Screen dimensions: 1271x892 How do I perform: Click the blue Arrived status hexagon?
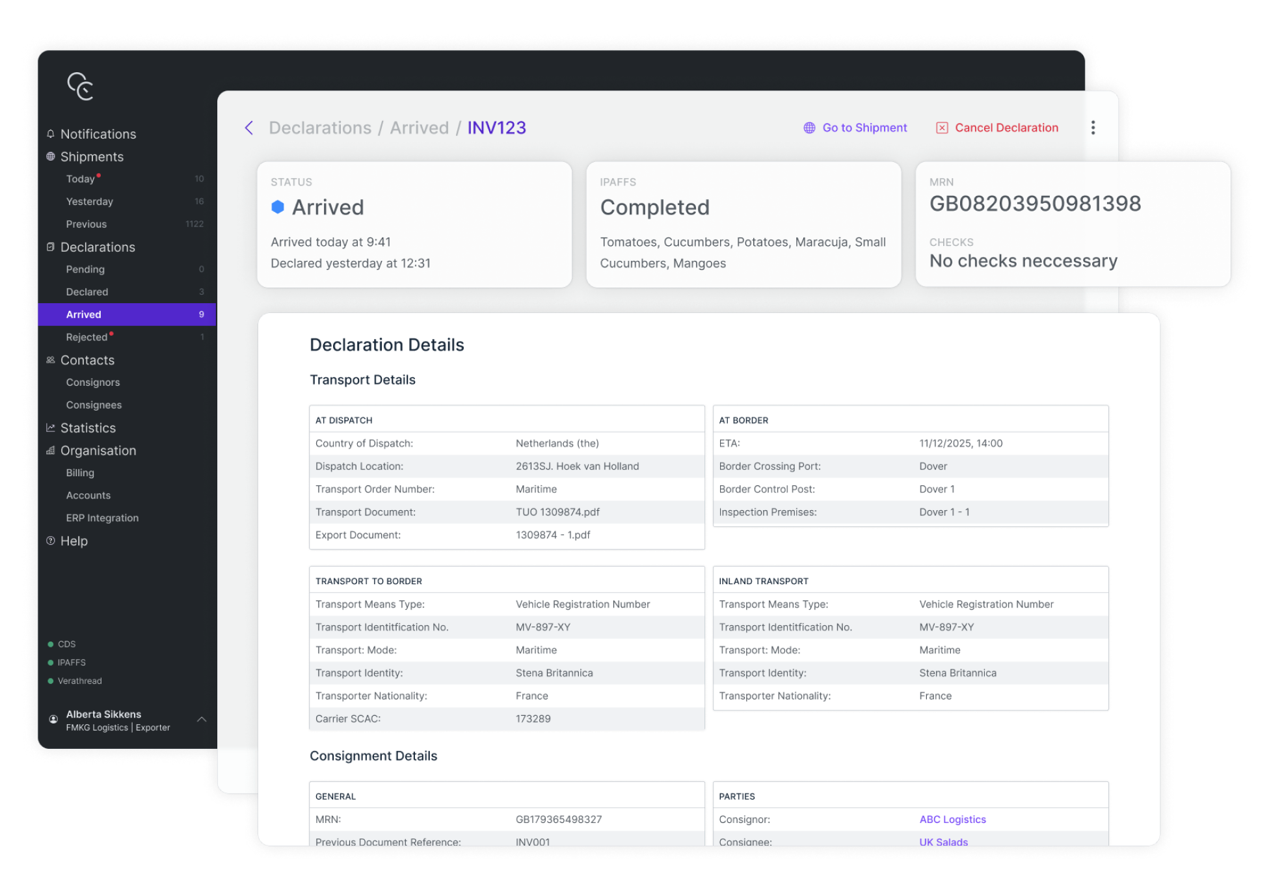pos(278,208)
